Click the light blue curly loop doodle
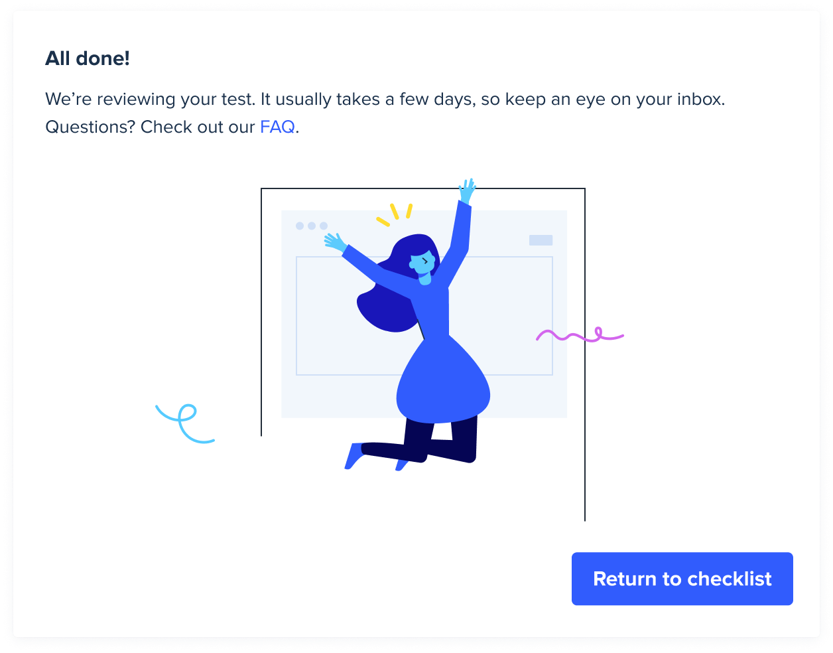833x653 pixels. click(185, 423)
